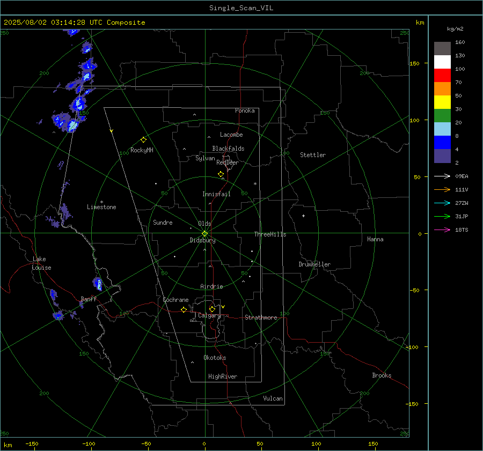
Task: Click the green 31JP arrow in legend
Action: [442, 217]
